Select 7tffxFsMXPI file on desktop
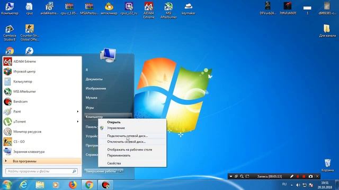The height and width of the screenshot is (190, 339). tap(288, 8)
